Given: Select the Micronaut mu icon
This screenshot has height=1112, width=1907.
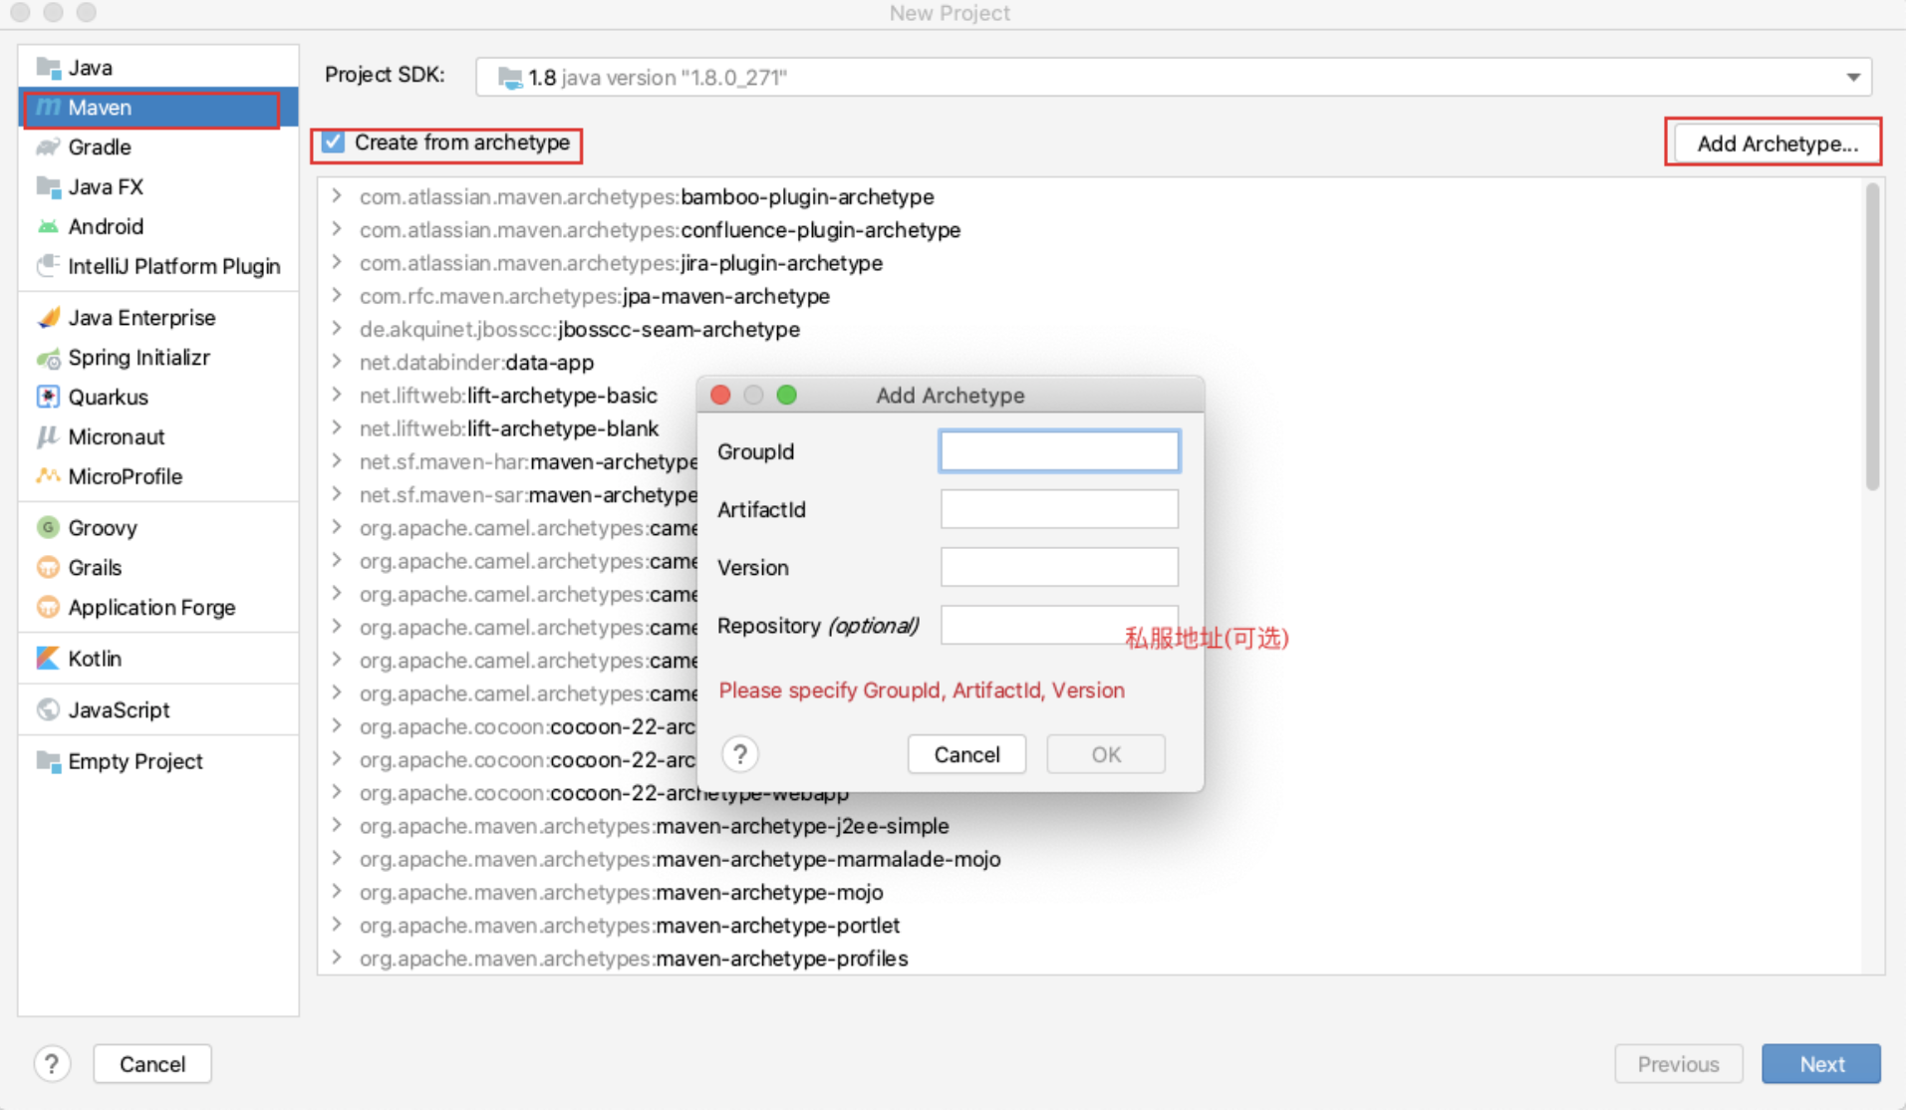Looking at the screenshot, I should click(48, 437).
